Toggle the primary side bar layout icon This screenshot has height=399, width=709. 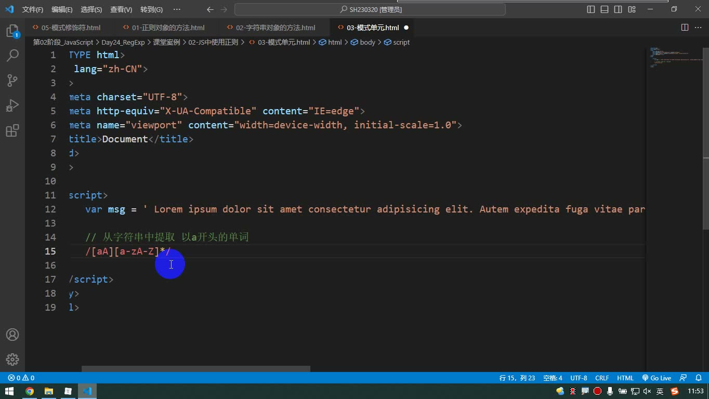pyautogui.click(x=591, y=9)
